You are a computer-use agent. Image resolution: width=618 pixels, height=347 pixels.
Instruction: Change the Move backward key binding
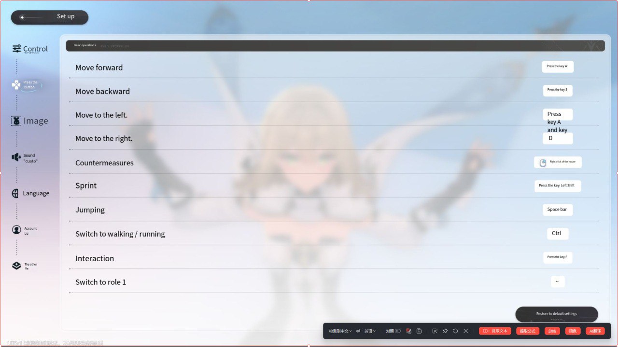tap(558, 90)
